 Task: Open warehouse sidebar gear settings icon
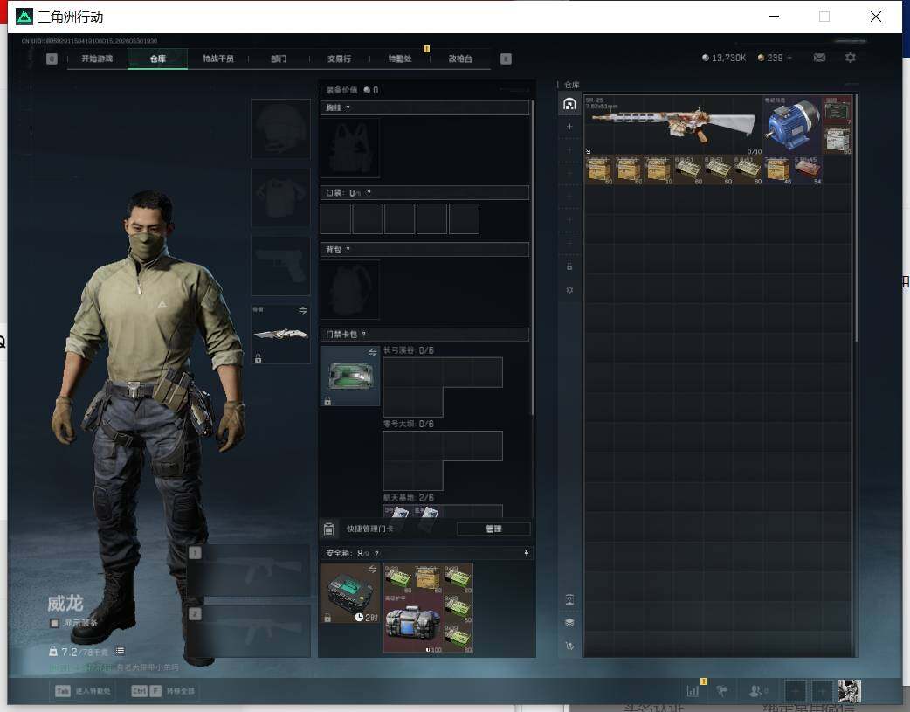(x=569, y=290)
